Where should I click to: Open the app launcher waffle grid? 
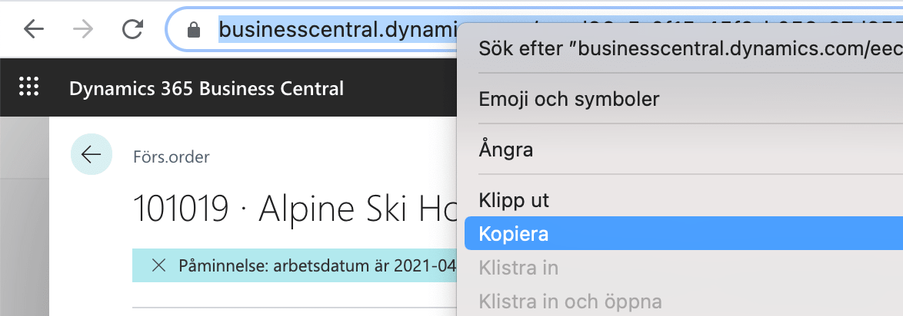[28, 87]
